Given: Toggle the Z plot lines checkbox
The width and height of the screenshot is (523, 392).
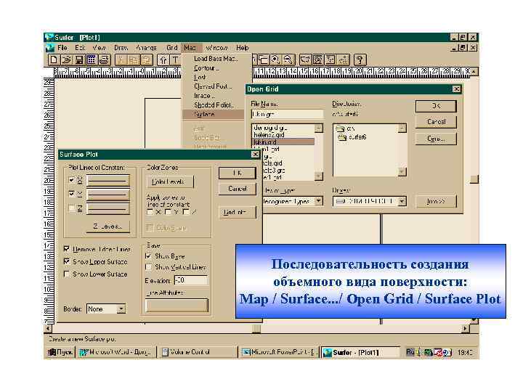Looking at the screenshot, I should click(x=72, y=208).
